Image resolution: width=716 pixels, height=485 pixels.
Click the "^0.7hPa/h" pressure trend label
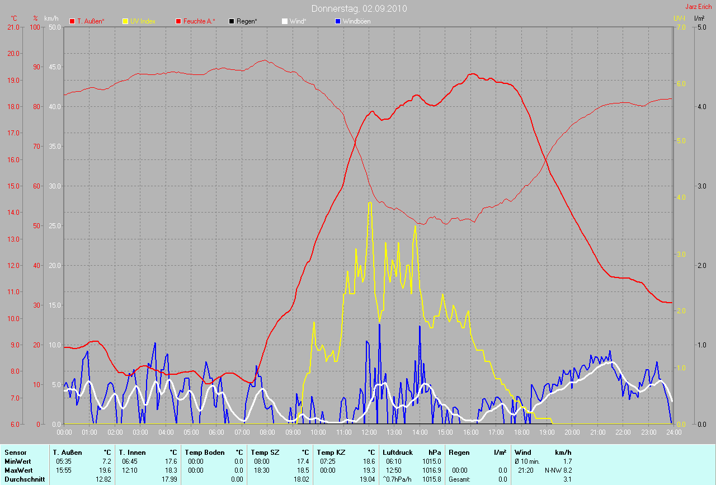(x=398, y=479)
